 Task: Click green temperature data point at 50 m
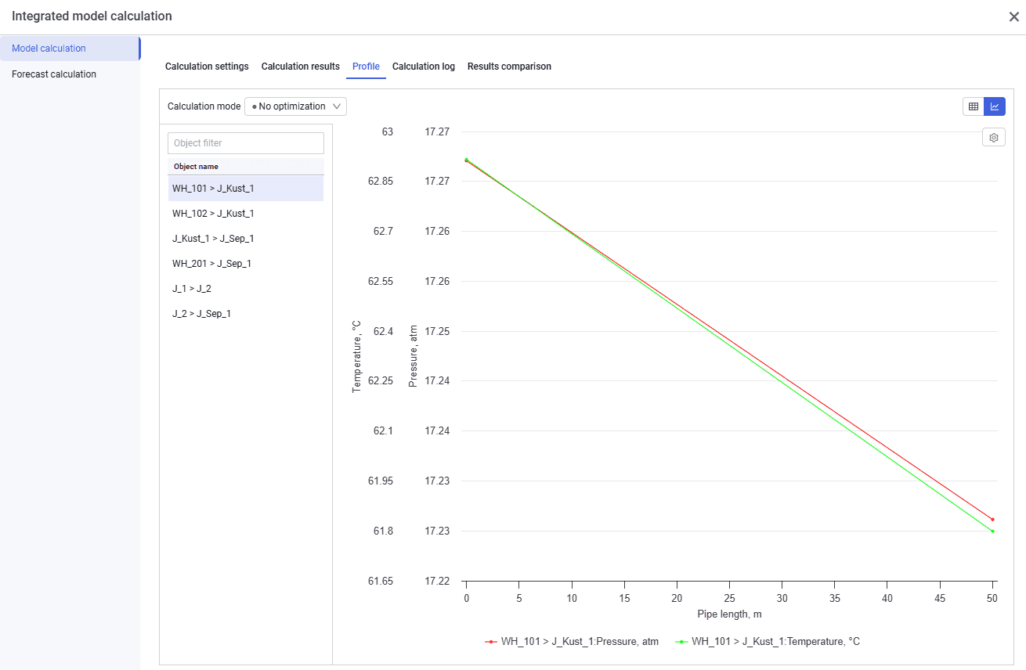pos(992,531)
